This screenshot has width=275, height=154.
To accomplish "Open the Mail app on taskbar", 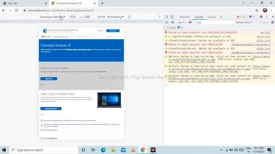I will point(123,150).
